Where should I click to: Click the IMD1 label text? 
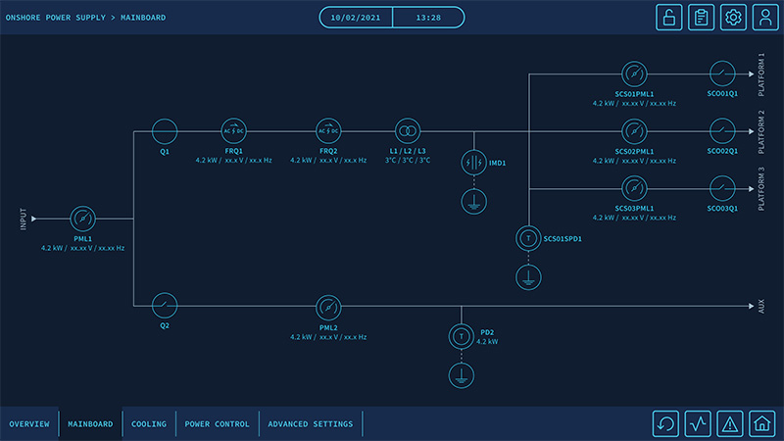(497, 163)
